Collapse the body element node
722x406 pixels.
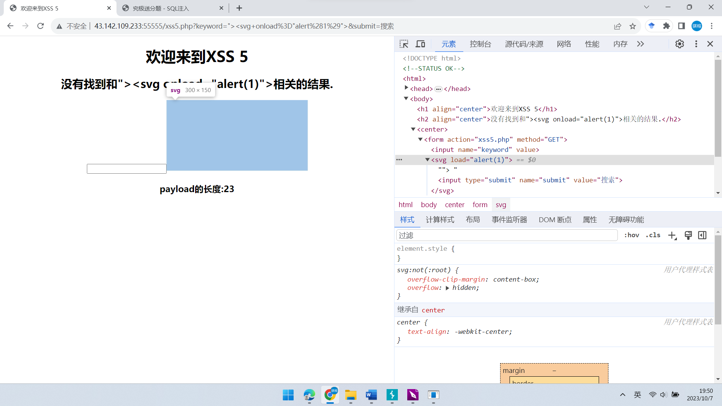click(406, 98)
